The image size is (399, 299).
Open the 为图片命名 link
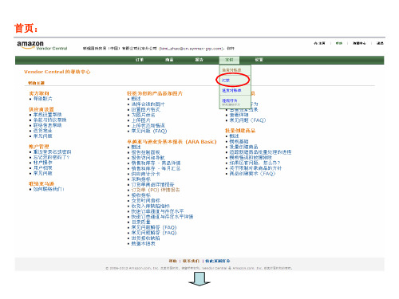pyautogui.click(x=143, y=115)
